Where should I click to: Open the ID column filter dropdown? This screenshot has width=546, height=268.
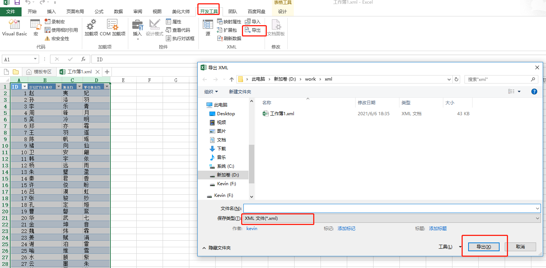[x=24, y=87]
